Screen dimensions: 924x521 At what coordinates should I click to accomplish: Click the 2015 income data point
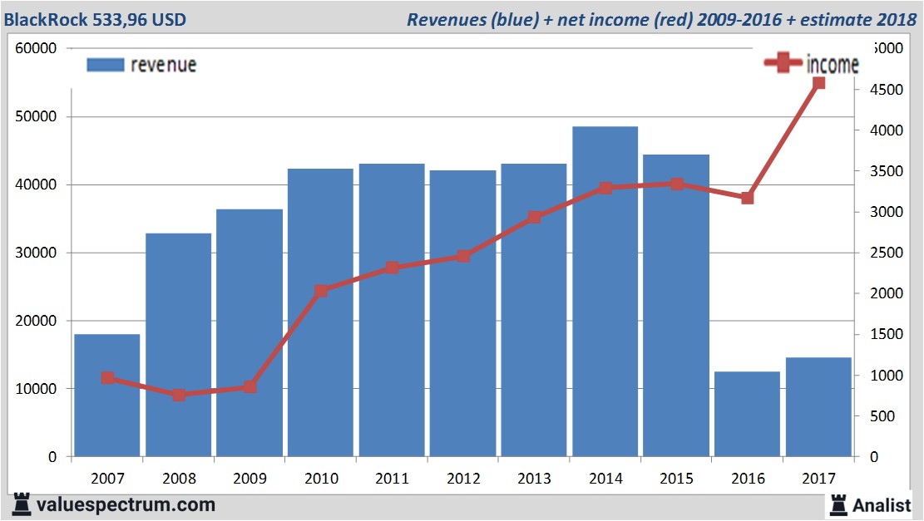pyautogui.click(x=676, y=184)
